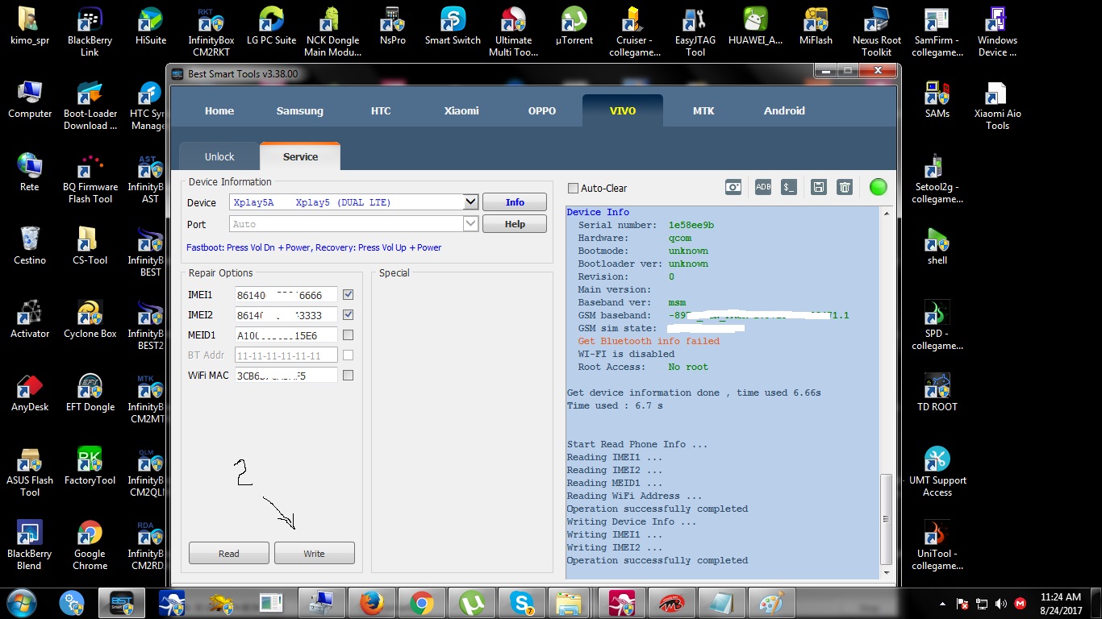Viewport: 1102px width, 619px height.
Task: Click into the MEID1 input field
Action: pyautogui.click(x=286, y=335)
